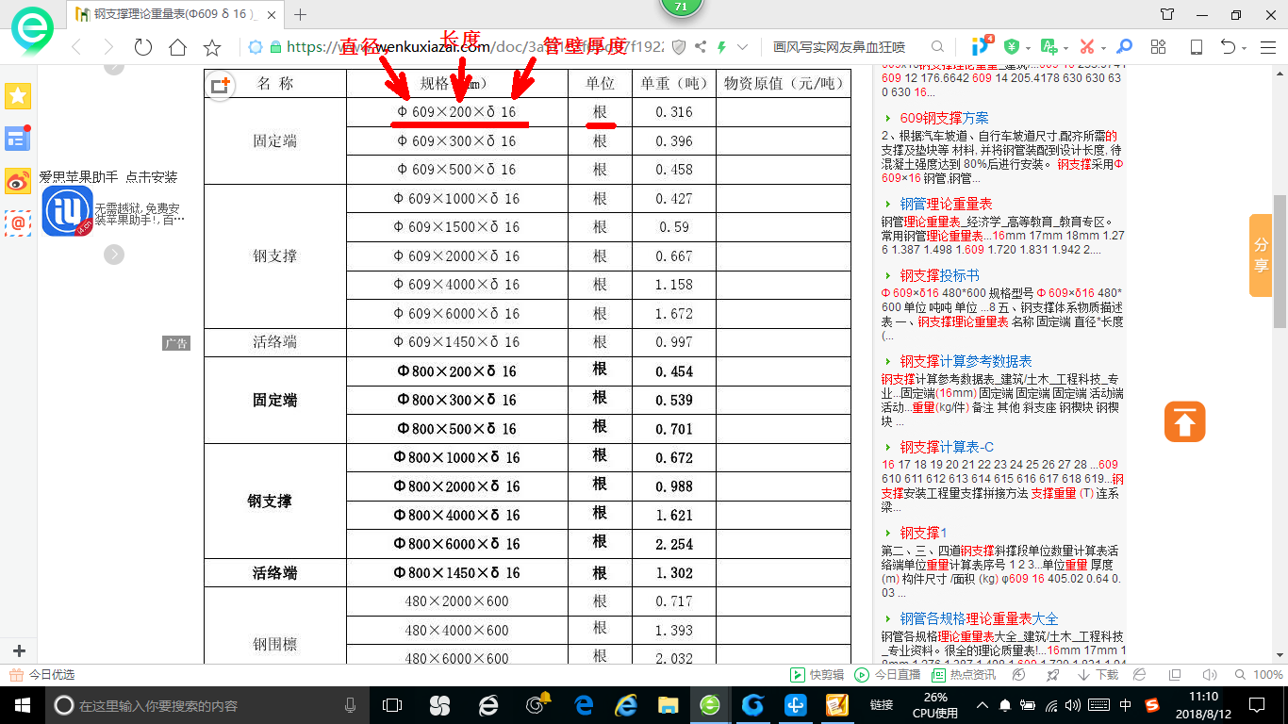Go to the browser home page icon

click(x=177, y=47)
